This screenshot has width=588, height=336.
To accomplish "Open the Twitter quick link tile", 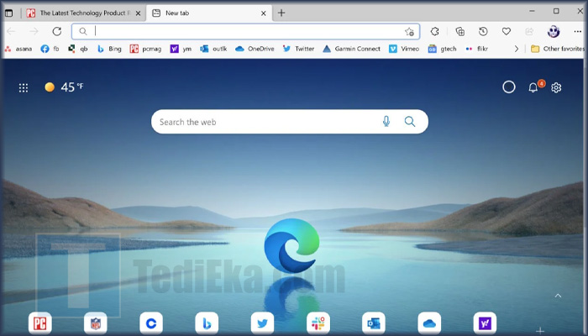I will (262, 323).
